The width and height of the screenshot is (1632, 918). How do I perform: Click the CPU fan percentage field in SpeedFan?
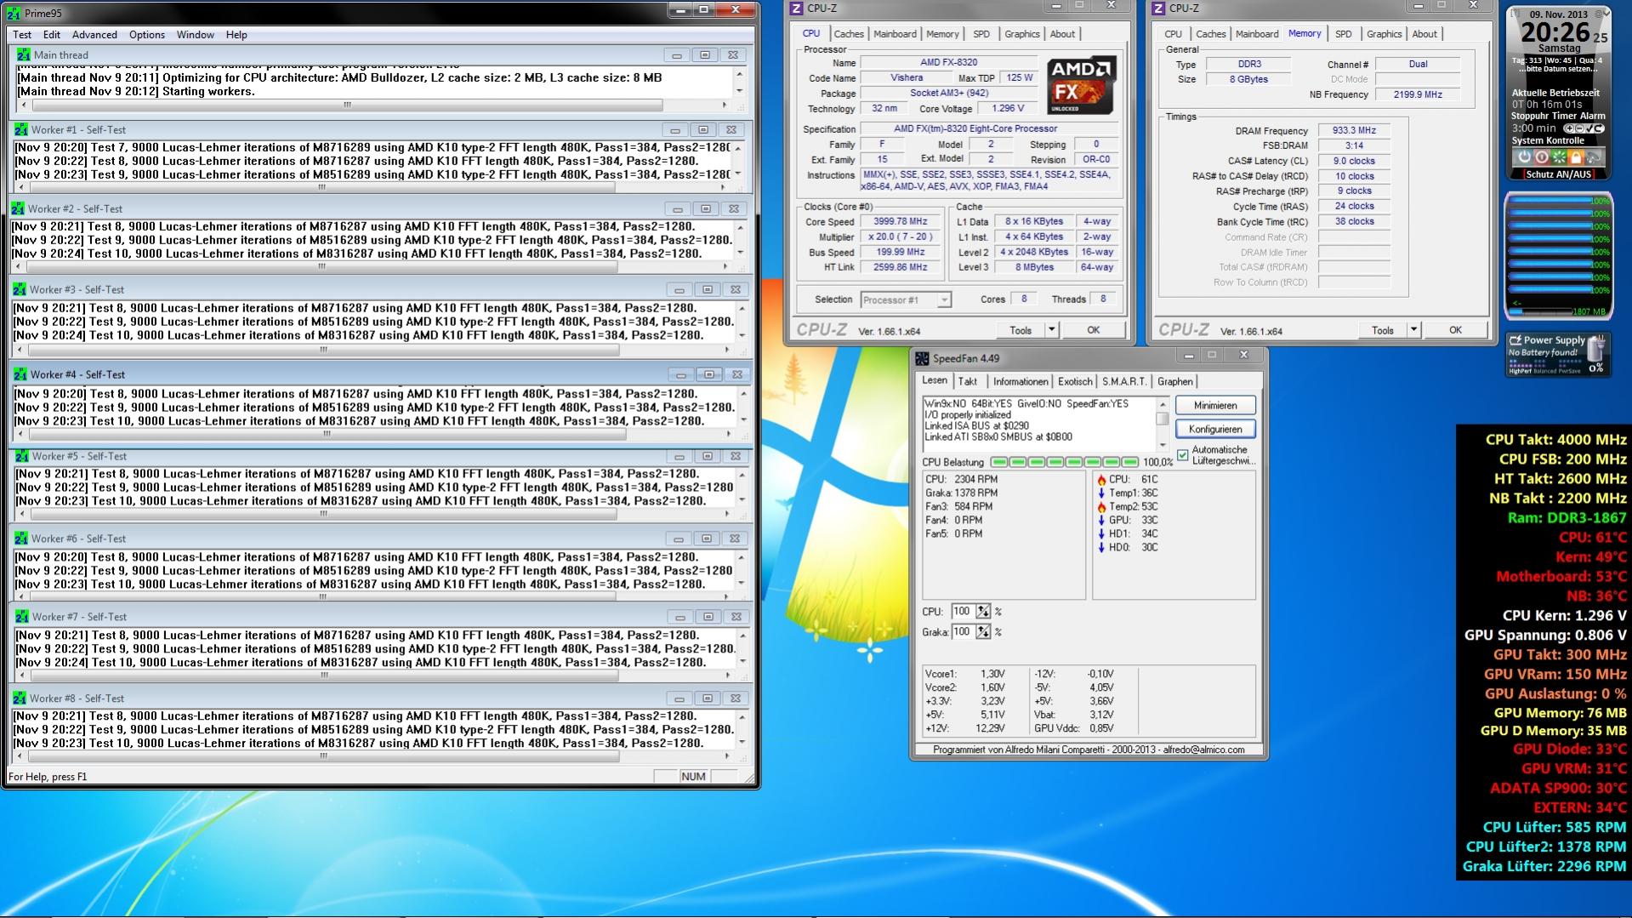[963, 612]
